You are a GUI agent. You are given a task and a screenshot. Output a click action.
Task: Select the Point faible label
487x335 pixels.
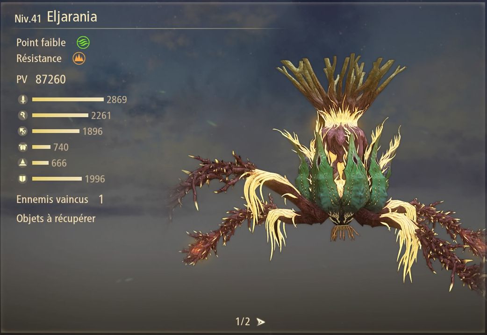(41, 42)
